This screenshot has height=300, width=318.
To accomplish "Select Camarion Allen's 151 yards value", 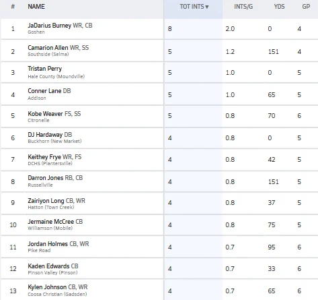I will [274, 52].
